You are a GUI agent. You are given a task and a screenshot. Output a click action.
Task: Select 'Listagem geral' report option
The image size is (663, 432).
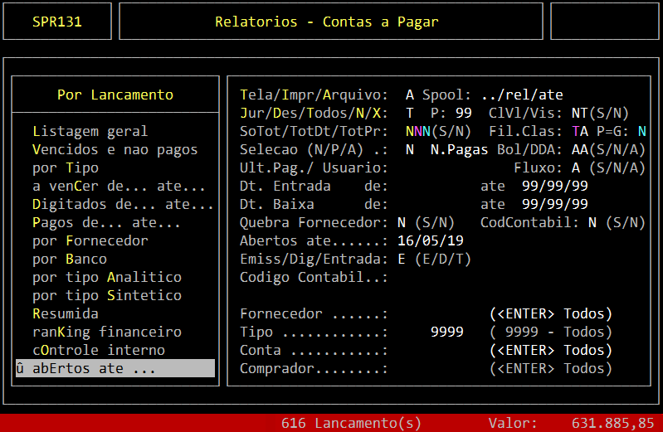point(90,131)
